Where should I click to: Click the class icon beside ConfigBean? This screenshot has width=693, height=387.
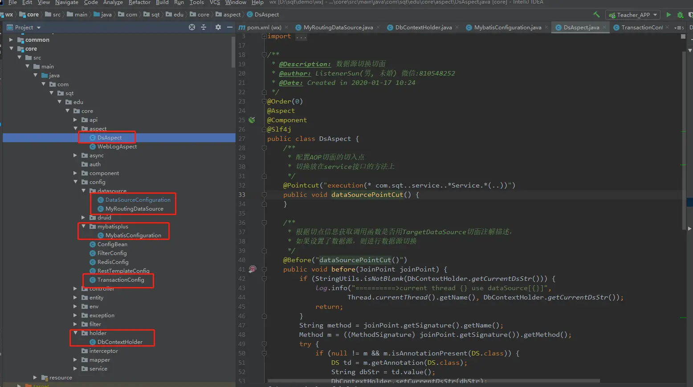(x=93, y=244)
